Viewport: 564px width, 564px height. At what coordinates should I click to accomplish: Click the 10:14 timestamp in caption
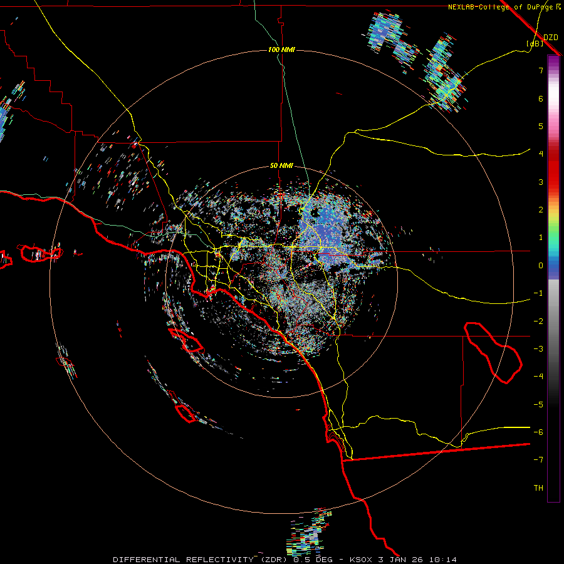tap(443, 560)
